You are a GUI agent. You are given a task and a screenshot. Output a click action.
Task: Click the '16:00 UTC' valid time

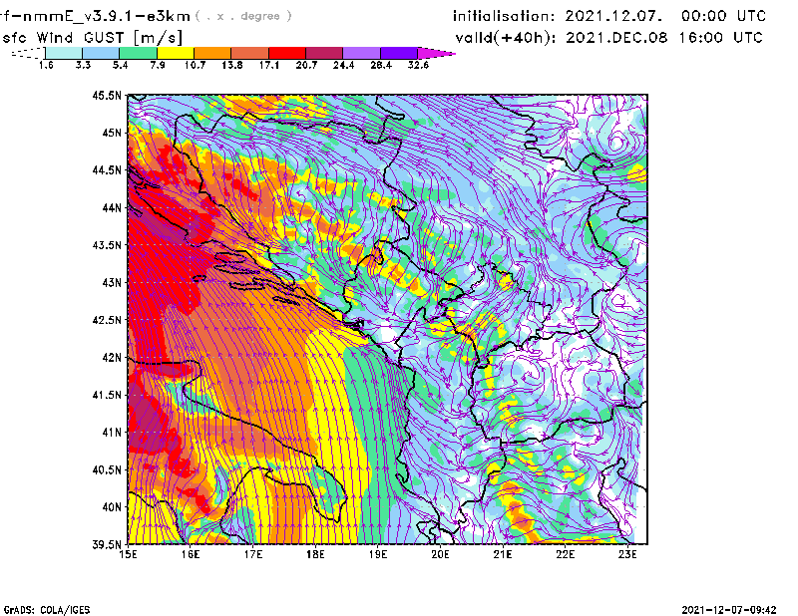pos(720,37)
